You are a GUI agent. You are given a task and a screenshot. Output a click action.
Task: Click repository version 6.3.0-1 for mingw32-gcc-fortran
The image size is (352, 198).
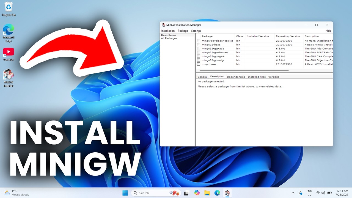point(281,53)
